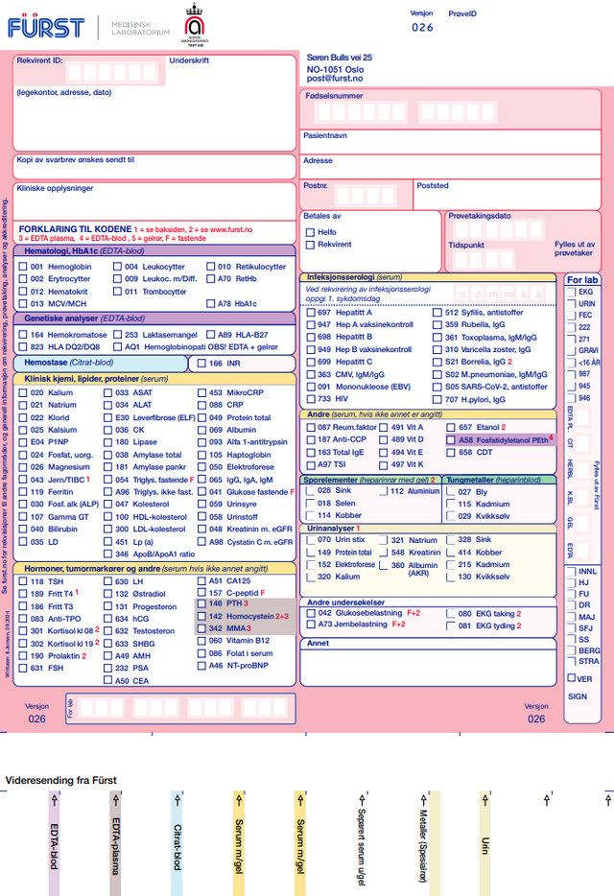Click the Hemostase (Citrat-blod) header
The height and width of the screenshot is (896, 614).
pyautogui.click(x=101, y=363)
